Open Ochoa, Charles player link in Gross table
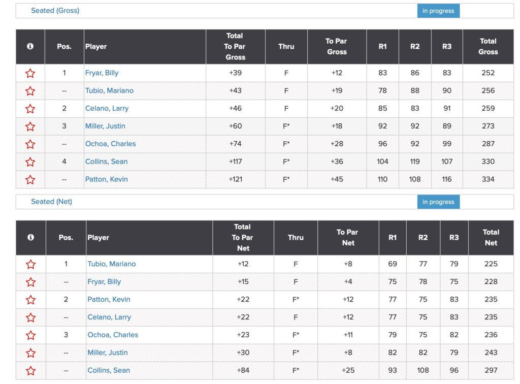Image resolution: width=520 pixels, height=384 pixels. 110,144
